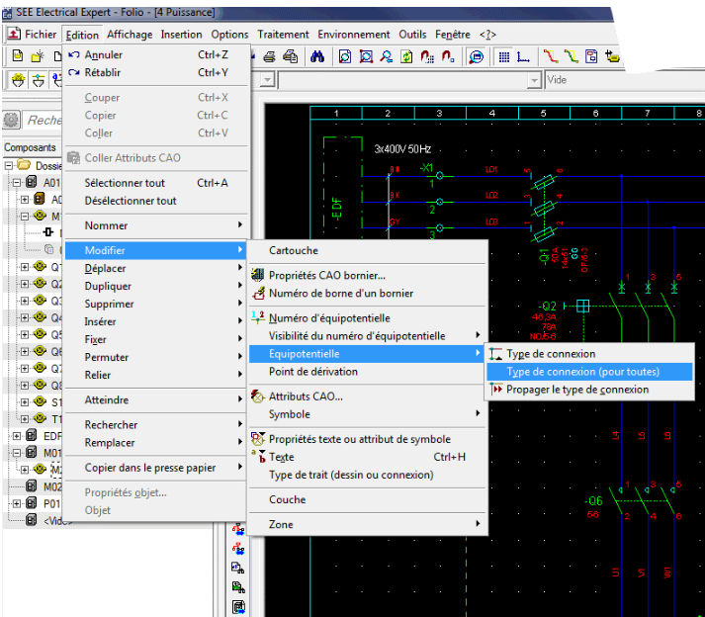Choose Texte Ctrl+H menu entry
This screenshot has height=617, width=705.
point(368,457)
